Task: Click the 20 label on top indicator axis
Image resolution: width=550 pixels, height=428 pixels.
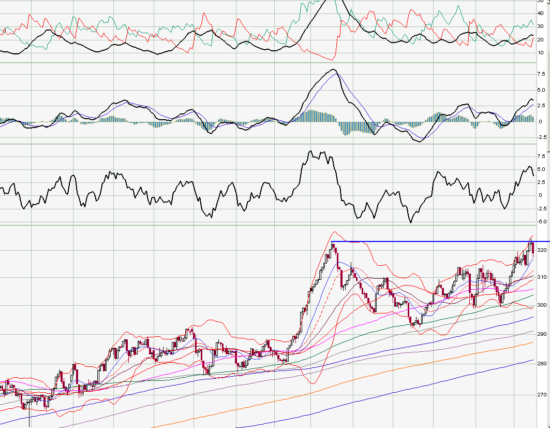Action: point(541,40)
